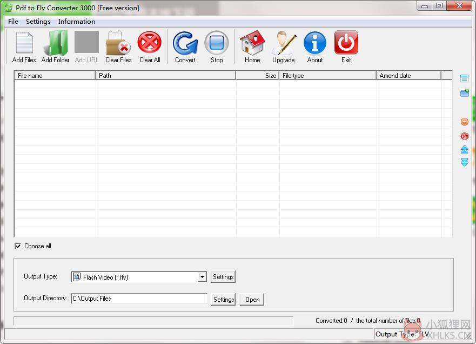Open the Settings menu
The width and height of the screenshot is (476, 344).
38,22
